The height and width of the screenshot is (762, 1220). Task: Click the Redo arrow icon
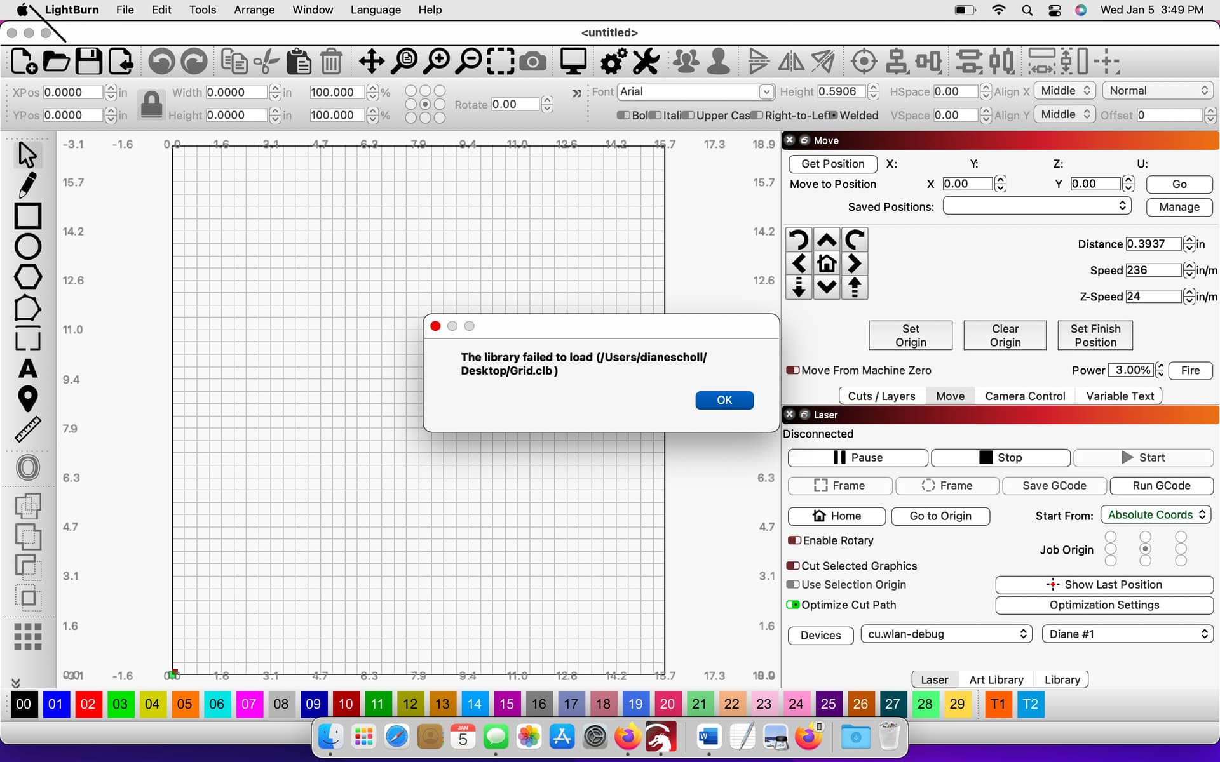[194, 62]
